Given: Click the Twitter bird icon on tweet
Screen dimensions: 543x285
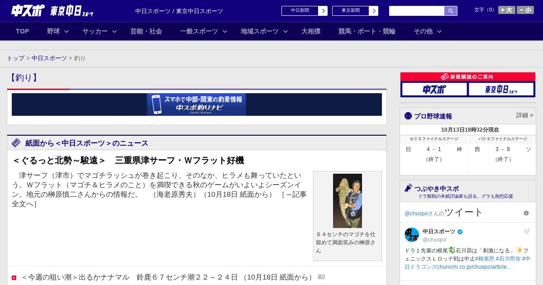Looking at the screenshot, I should point(527,231).
